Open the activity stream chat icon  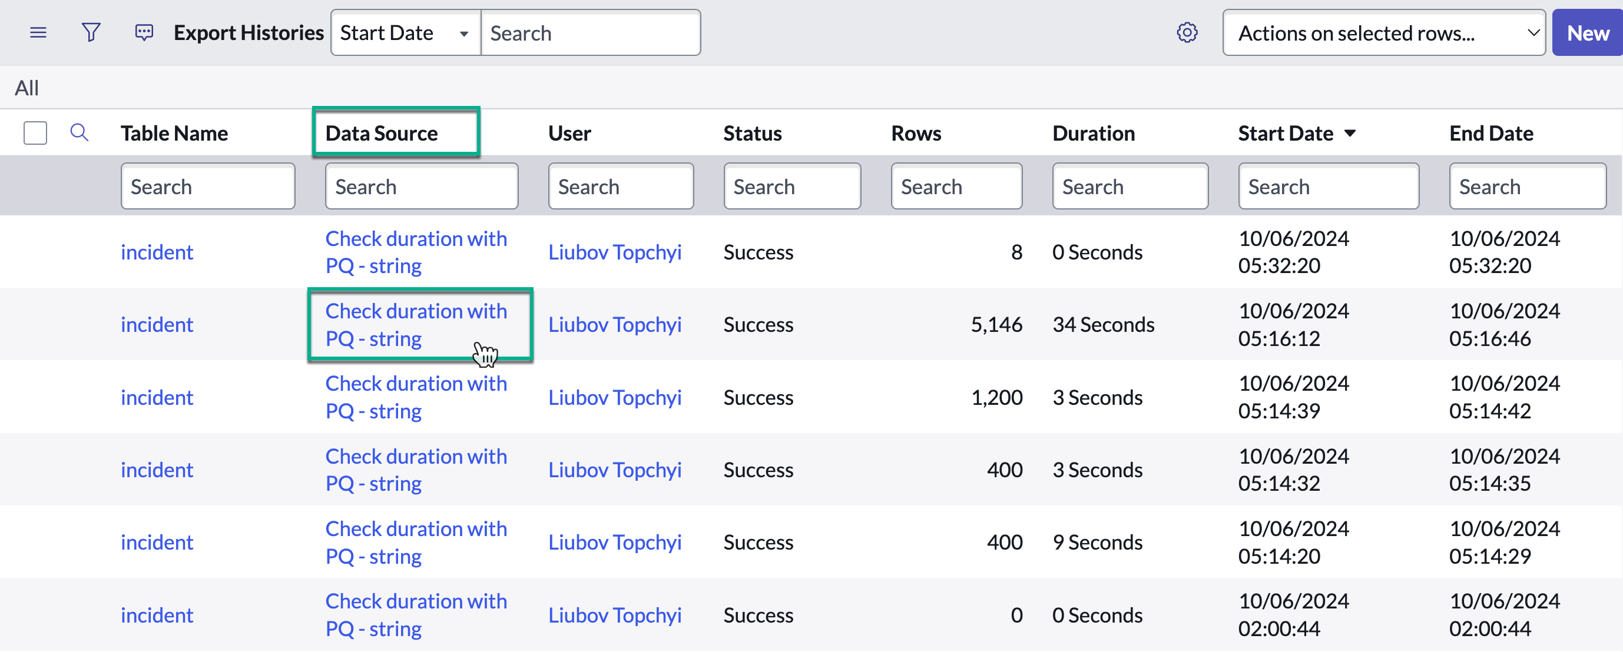pos(144,33)
